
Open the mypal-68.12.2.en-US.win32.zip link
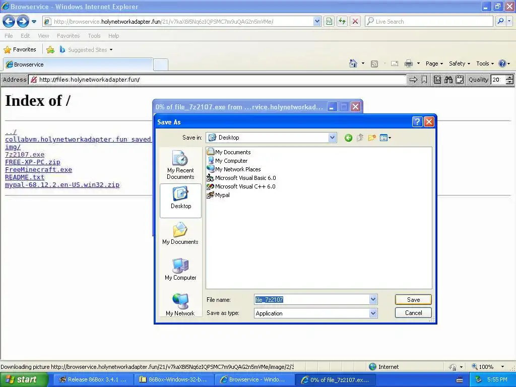[62, 184]
